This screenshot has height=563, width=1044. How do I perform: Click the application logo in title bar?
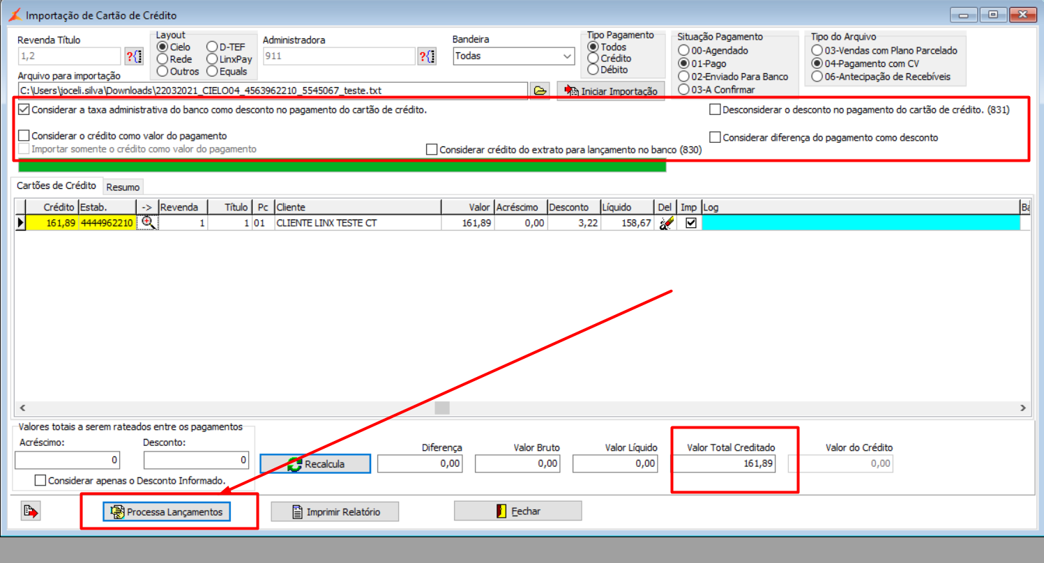coord(14,15)
